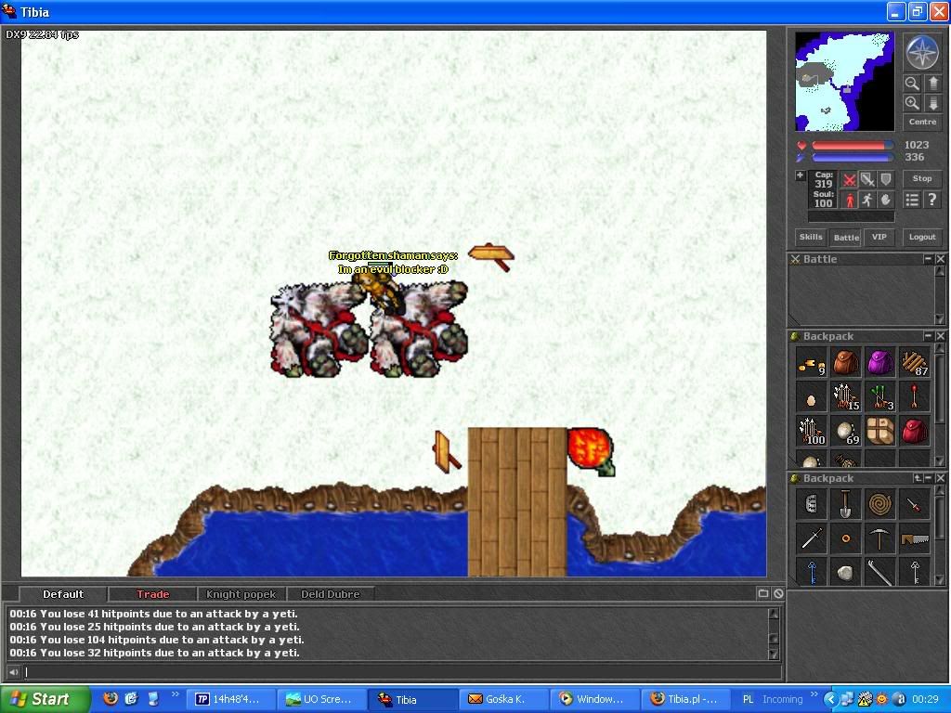Close the Battle panel

[x=940, y=259]
